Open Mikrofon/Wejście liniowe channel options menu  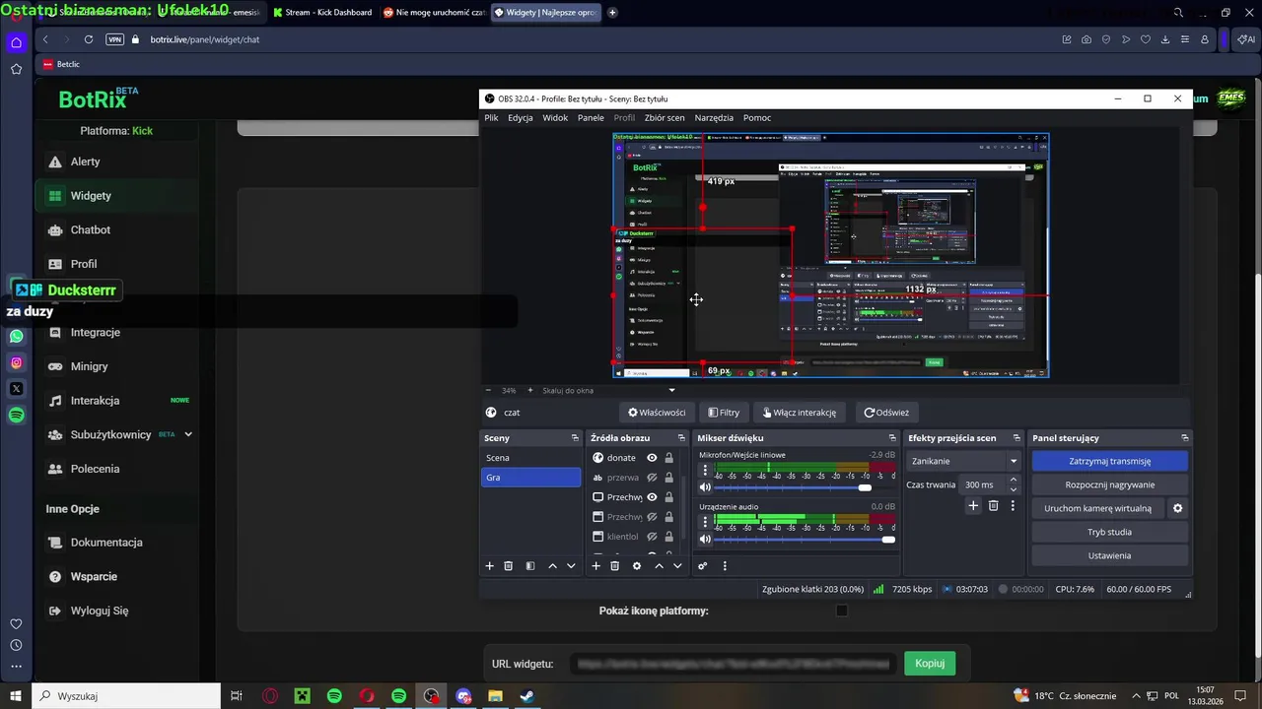coord(705,471)
